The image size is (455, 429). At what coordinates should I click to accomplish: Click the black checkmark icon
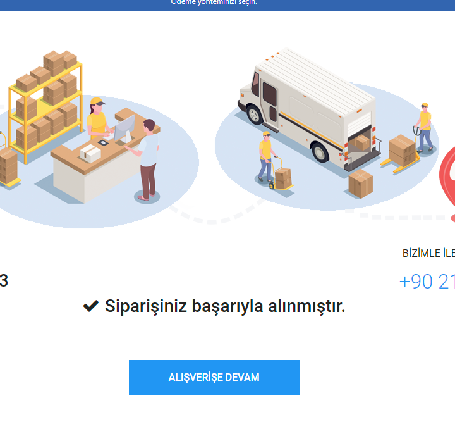91,306
